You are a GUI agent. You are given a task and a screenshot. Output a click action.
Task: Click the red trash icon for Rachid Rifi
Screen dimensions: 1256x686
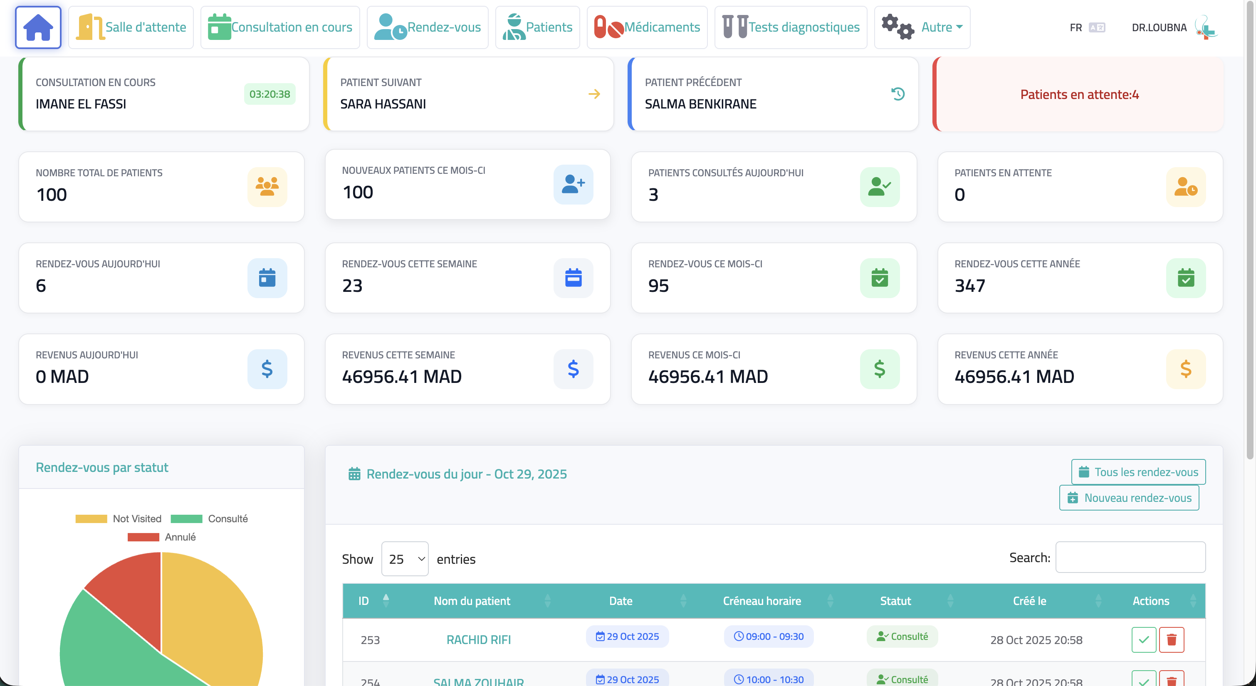pyautogui.click(x=1171, y=639)
